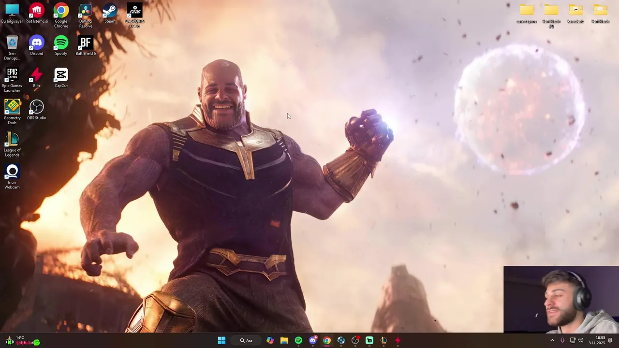This screenshot has width=619, height=348.
Task: Select the EA SPORTS FC 26 desktop shortcut
Action: [134, 16]
